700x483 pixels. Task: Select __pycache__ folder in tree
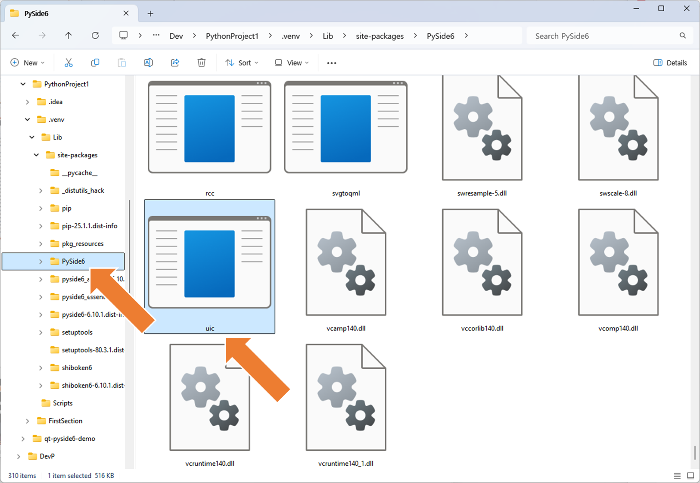pos(80,173)
